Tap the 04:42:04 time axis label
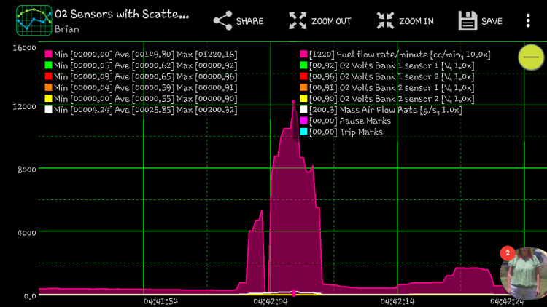The image size is (547, 307). click(x=271, y=301)
